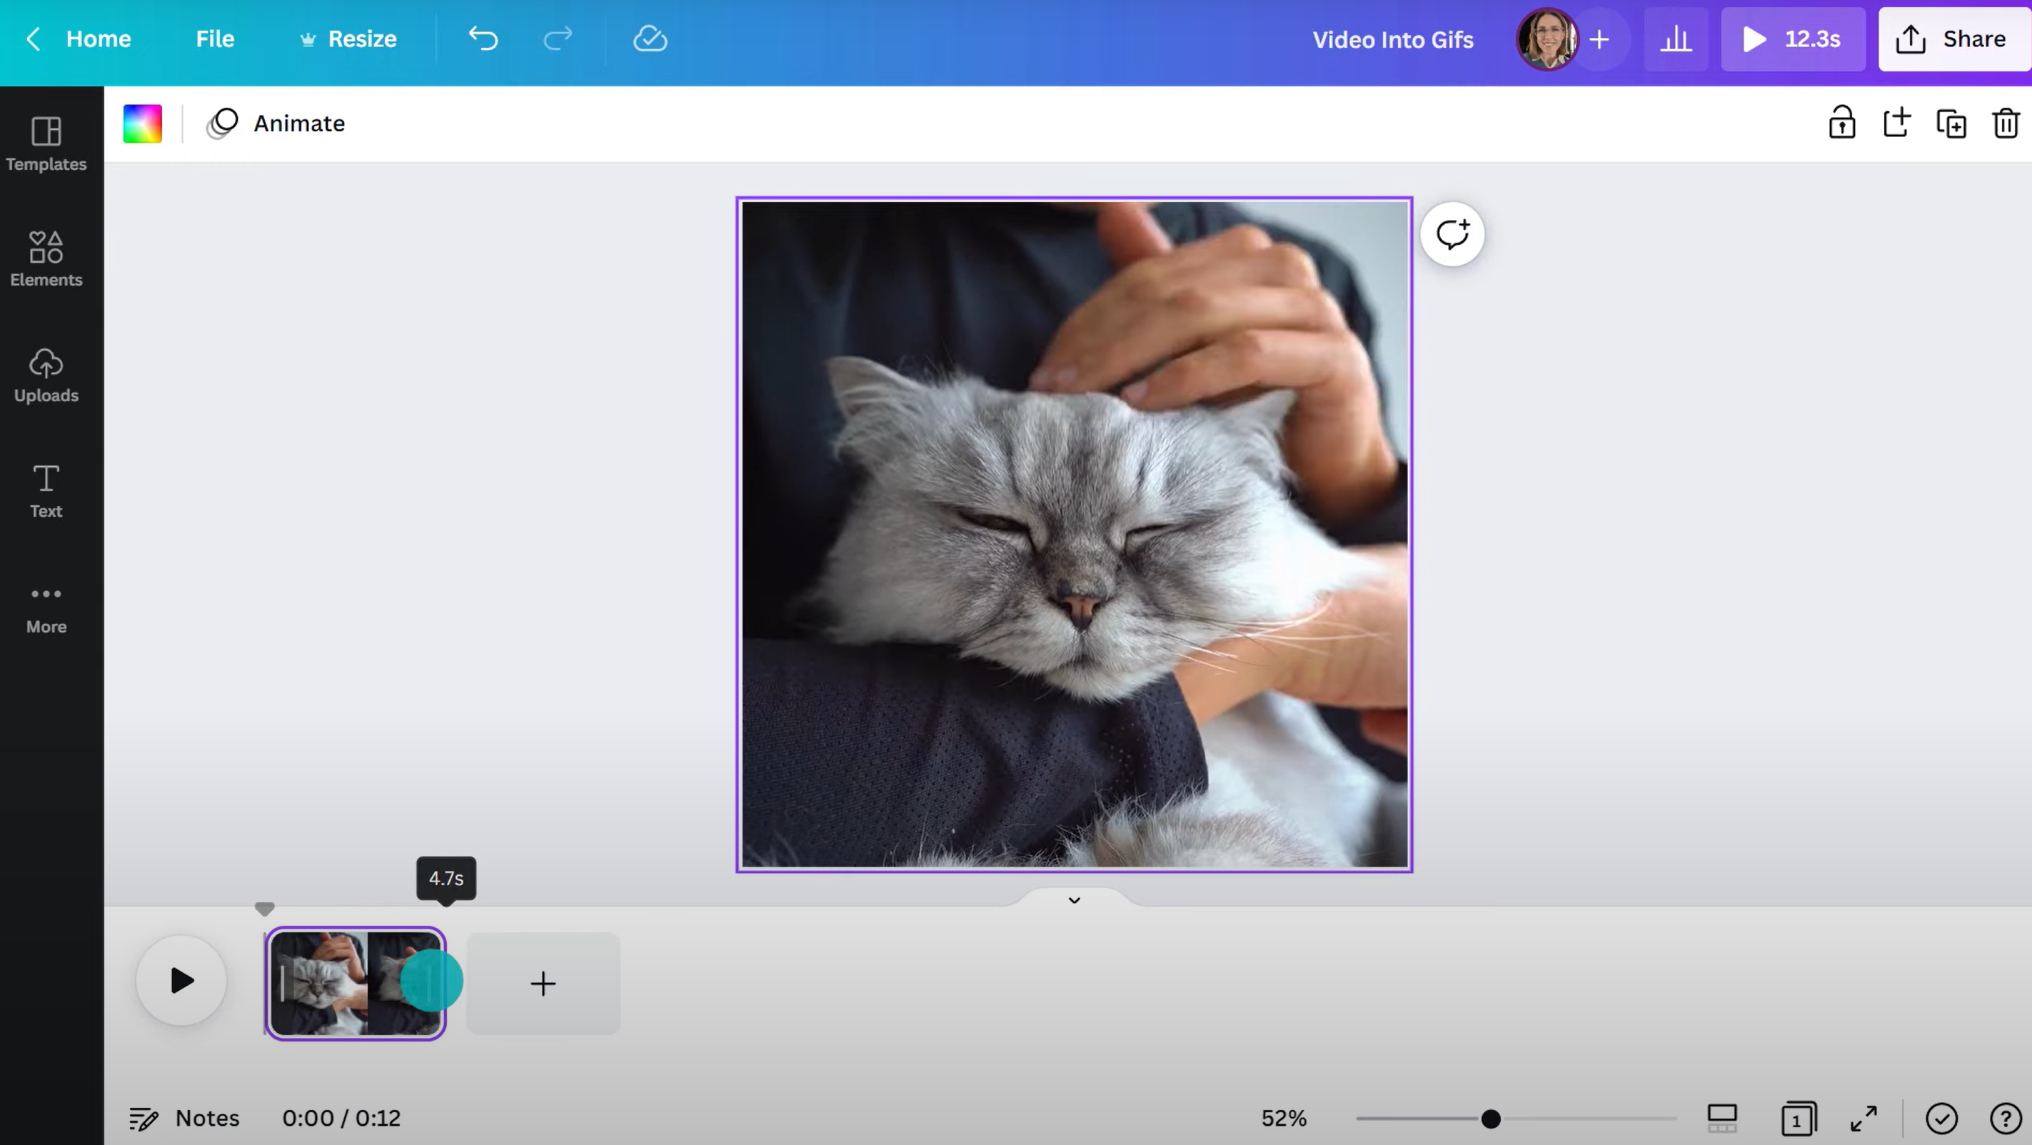Expand the More sidebar options
This screenshot has height=1145, width=2032.
pos(46,607)
